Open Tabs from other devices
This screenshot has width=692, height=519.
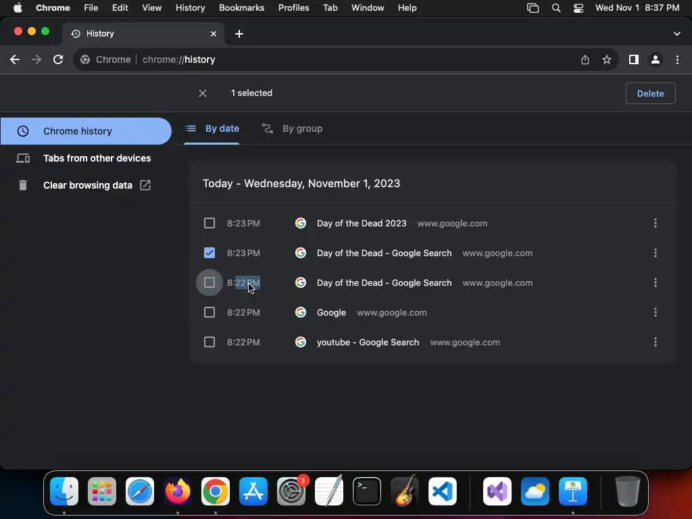[x=86, y=158]
